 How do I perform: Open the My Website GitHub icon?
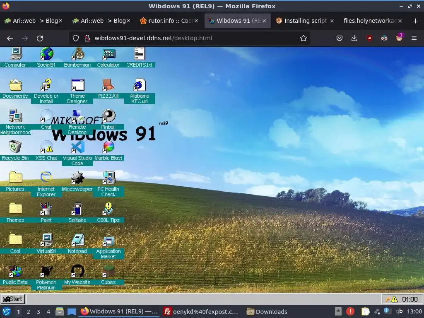(77, 271)
